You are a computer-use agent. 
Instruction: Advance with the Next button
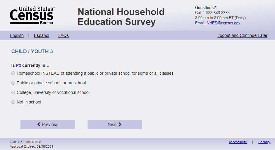(115, 125)
